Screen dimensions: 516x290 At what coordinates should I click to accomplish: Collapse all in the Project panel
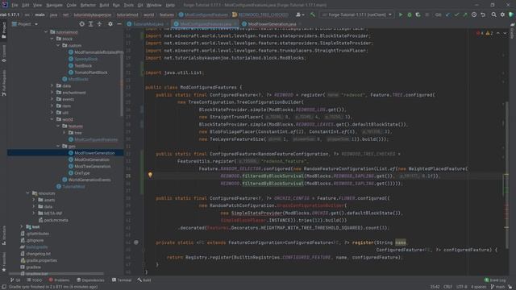pos(99,24)
